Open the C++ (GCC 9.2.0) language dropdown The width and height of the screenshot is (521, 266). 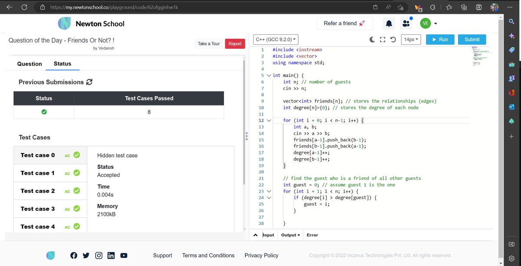coord(276,39)
